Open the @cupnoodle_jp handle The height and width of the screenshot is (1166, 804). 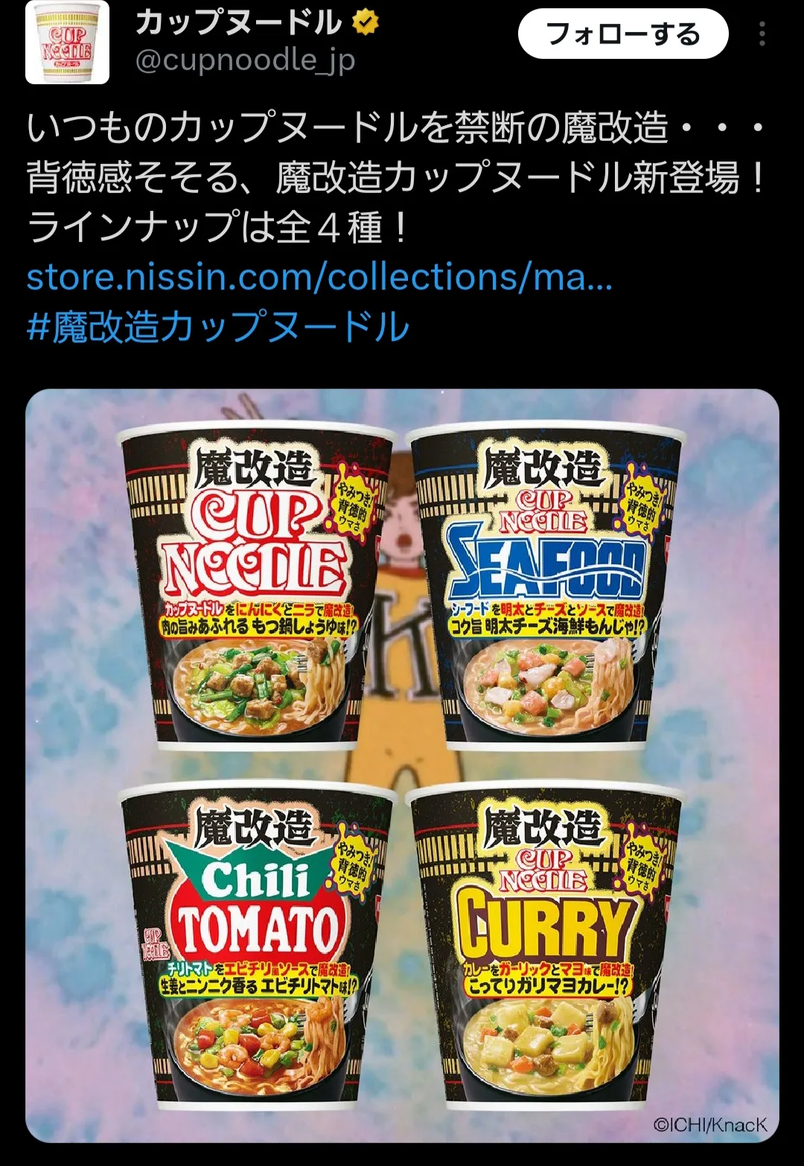click(x=245, y=60)
